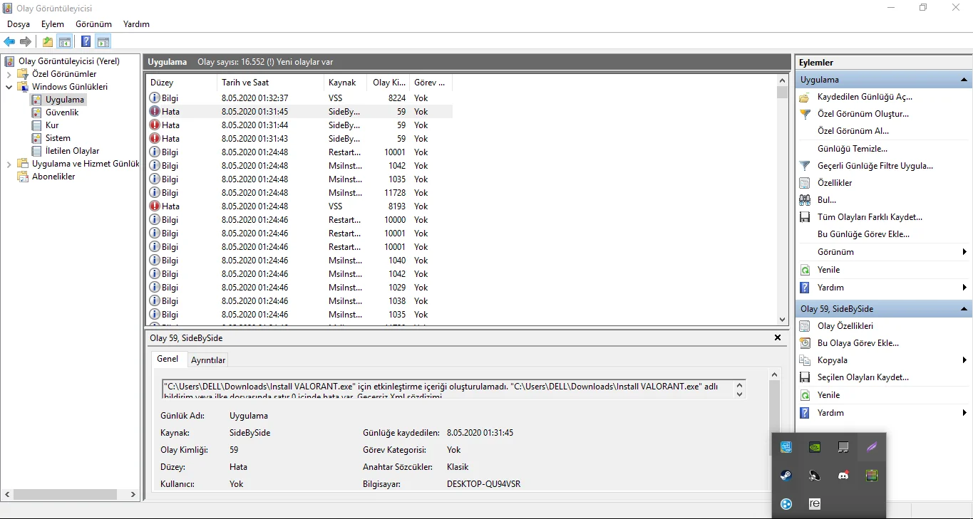This screenshot has width=973, height=519.
Task: Switch to the Ayrıntılar tab
Action: [208, 360]
